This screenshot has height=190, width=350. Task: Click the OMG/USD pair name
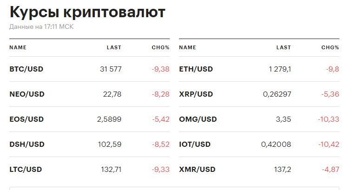pos(198,119)
